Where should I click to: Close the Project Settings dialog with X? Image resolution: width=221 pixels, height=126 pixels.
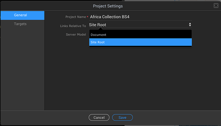(x=216, y=6)
